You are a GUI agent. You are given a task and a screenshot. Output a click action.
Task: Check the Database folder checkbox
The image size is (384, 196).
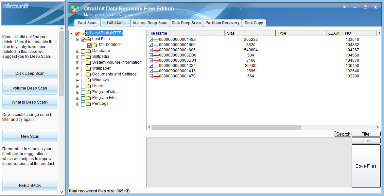[83, 51]
